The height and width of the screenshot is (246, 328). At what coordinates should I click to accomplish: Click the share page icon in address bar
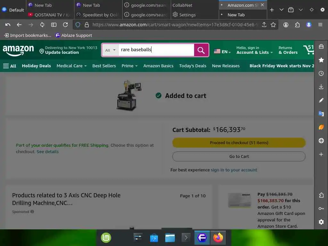[x=264, y=25]
